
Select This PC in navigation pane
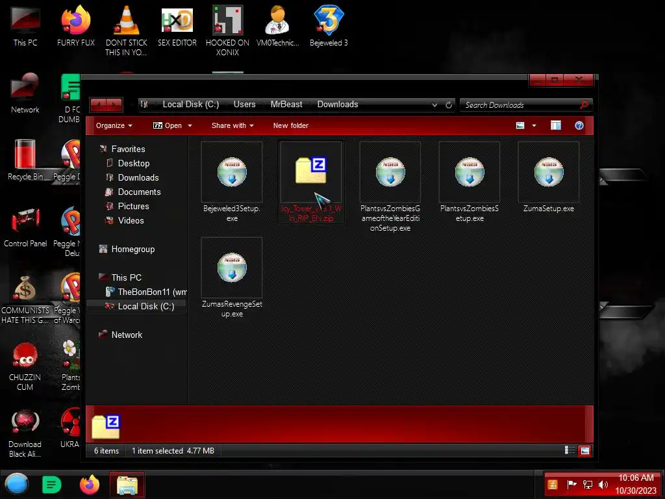(126, 278)
